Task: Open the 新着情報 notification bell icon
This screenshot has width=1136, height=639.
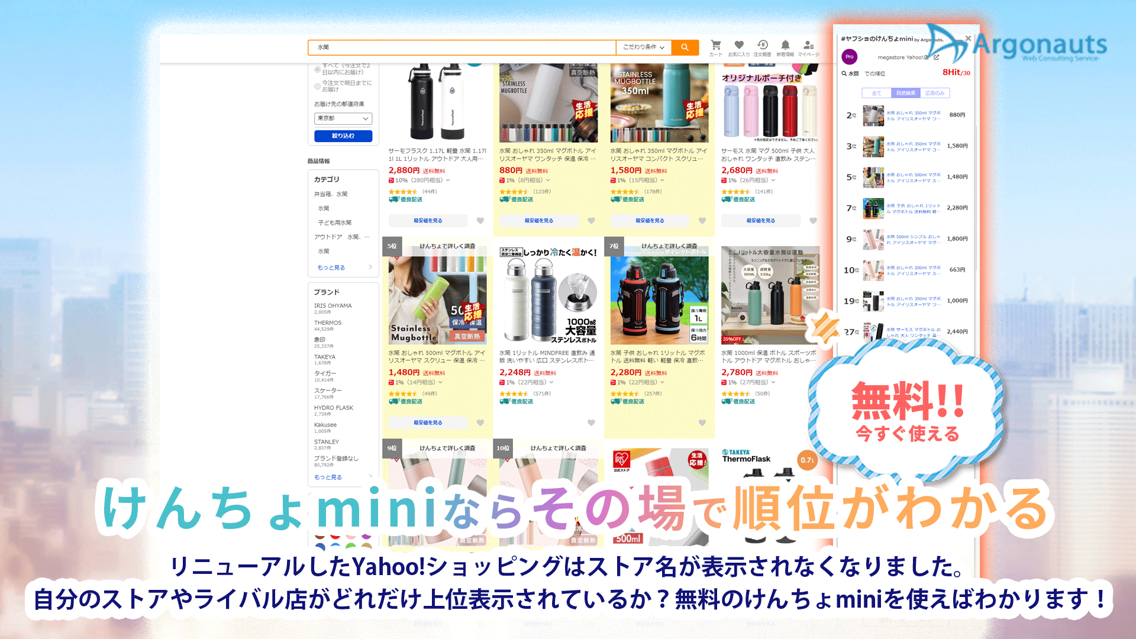Action: coord(785,48)
